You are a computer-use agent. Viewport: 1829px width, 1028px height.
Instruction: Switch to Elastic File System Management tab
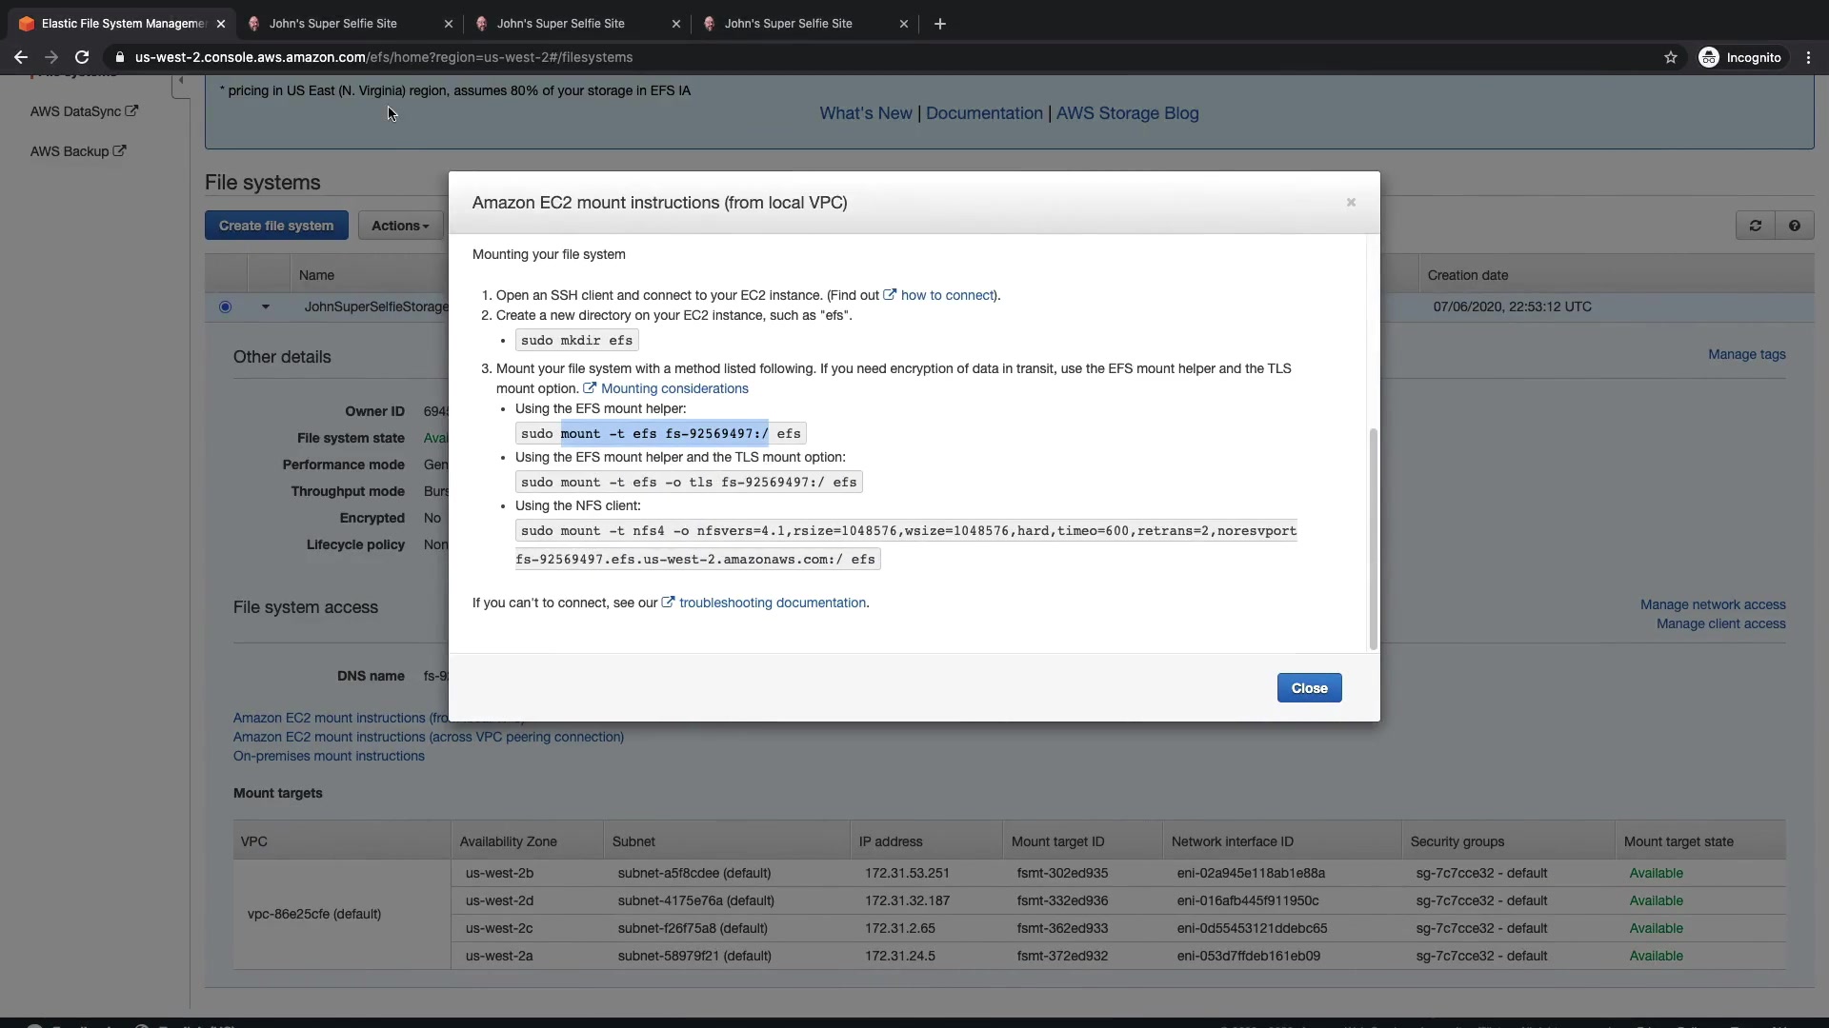click(x=122, y=24)
